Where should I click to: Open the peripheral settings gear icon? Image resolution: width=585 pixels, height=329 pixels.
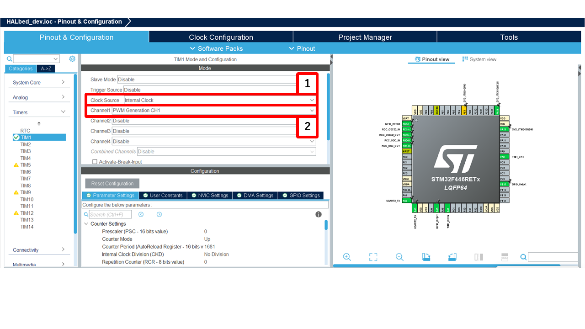(x=72, y=59)
